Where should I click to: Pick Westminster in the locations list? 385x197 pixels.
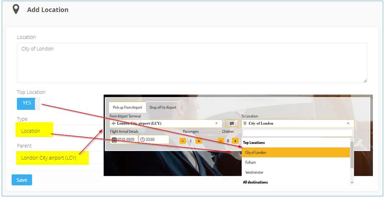tap(254, 172)
